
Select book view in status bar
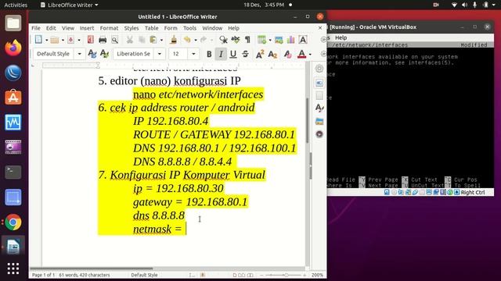click(x=250, y=275)
